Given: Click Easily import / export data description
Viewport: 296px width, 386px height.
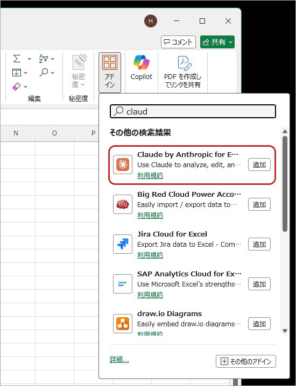Looking at the screenshot, I should point(187,205).
